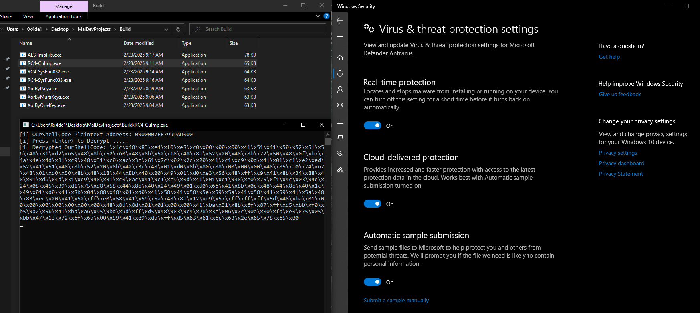Open the Privacy dashboard link
This screenshot has width=700, height=313.
pos(621,163)
